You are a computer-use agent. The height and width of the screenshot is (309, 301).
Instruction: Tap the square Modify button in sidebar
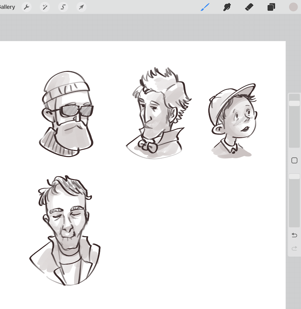click(294, 160)
